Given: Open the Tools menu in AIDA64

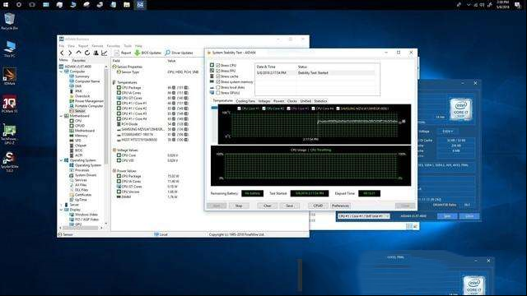Looking at the screenshot, I should (128, 46).
